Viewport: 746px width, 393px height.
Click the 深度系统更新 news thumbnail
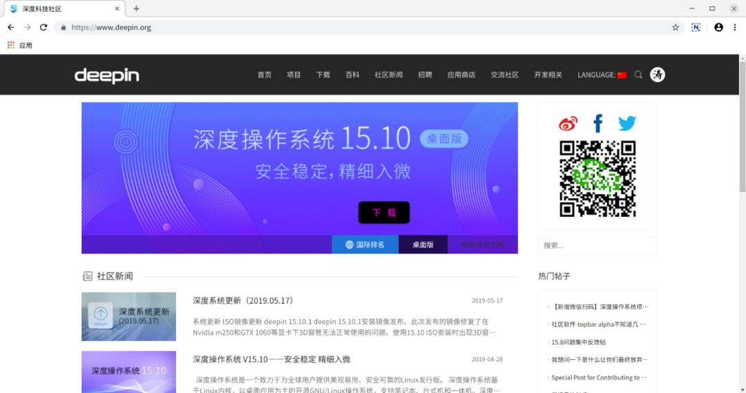coord(128,316)
